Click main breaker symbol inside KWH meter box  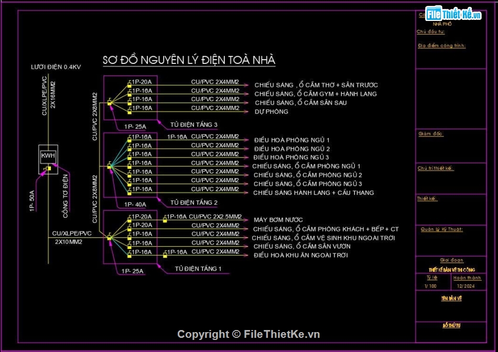coord(48,168)
